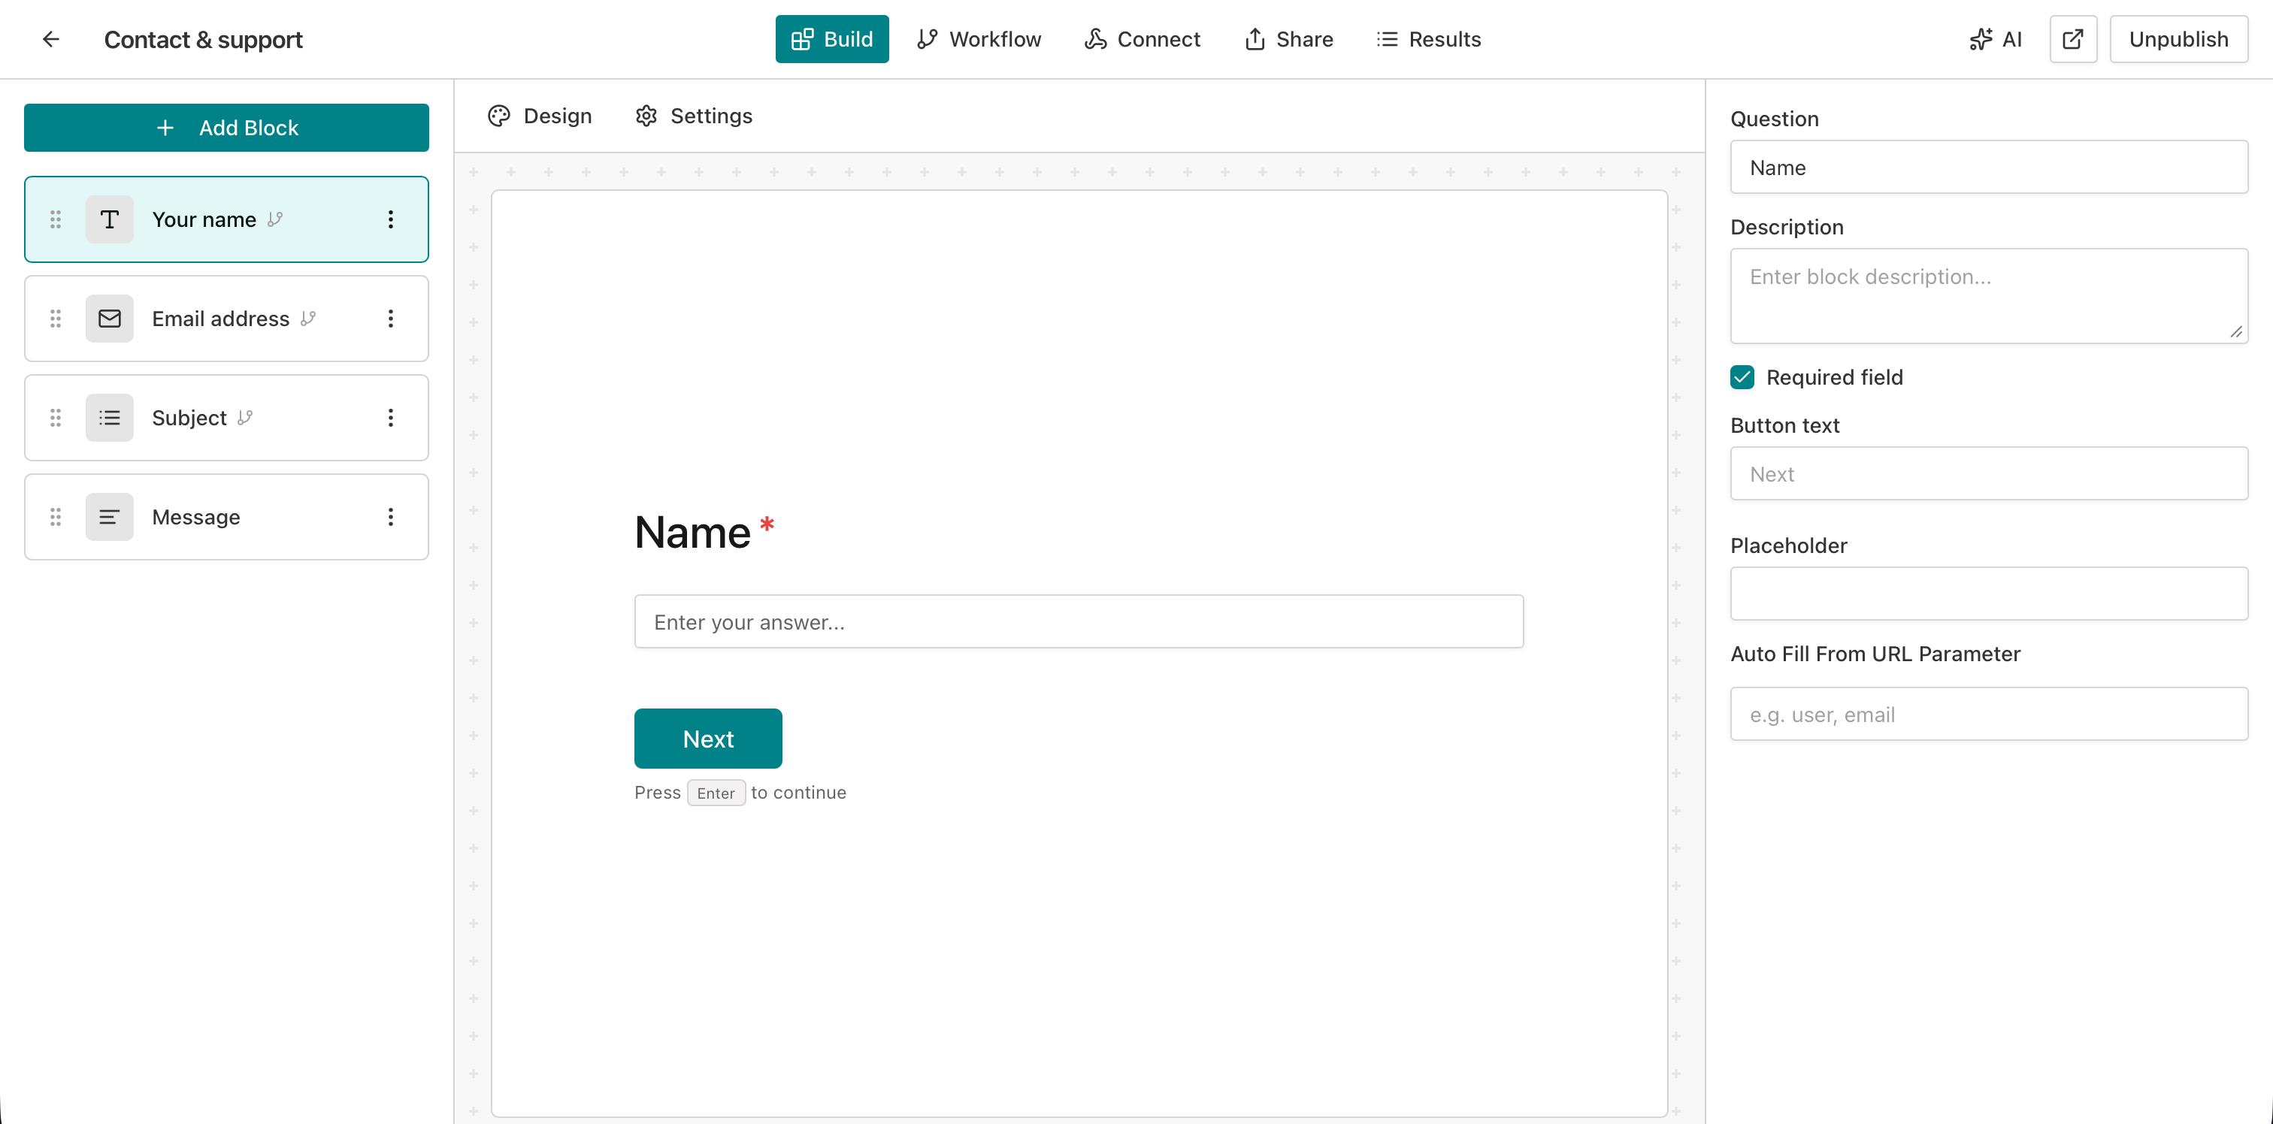Click the list icon on the Subject block
Viewport: 2273px width, 1124px height.
pos(110,417)
